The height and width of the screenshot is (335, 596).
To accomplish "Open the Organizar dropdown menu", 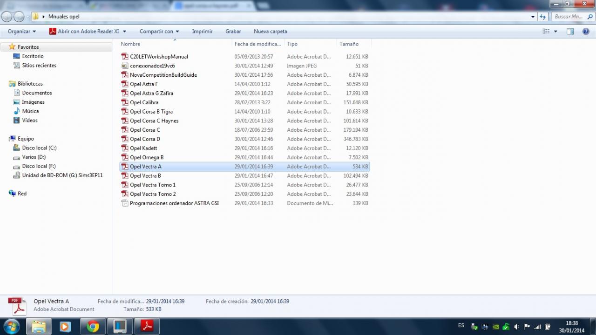I will tap(22, 31).
